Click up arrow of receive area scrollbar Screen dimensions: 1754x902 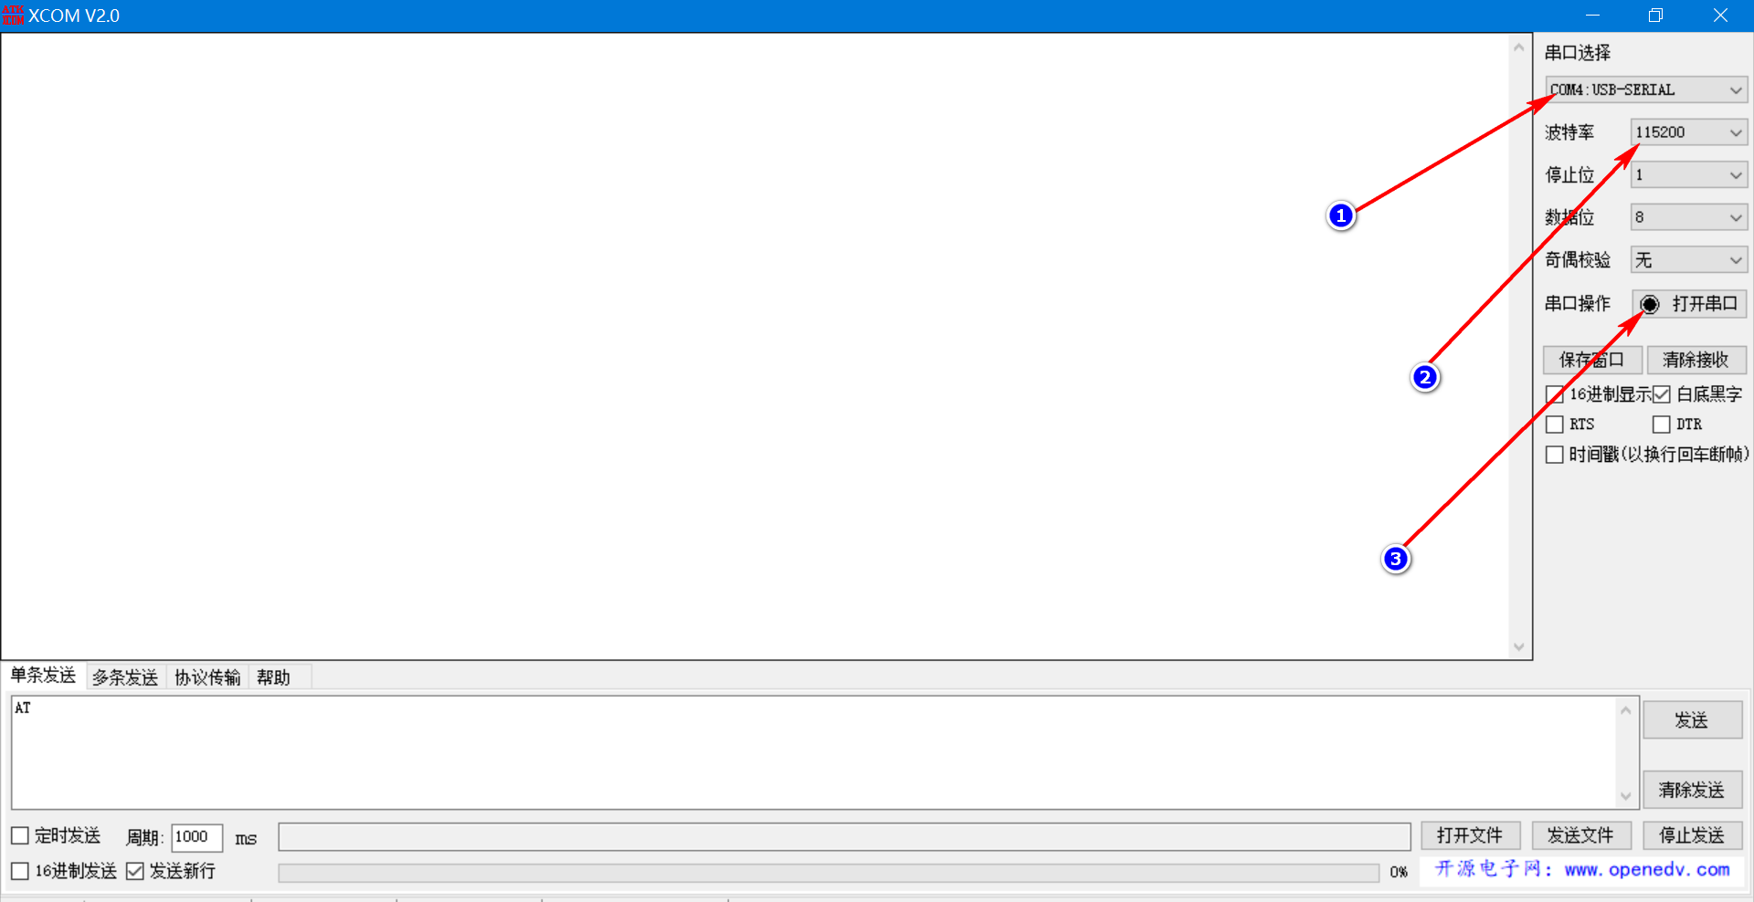point(1518,47)
